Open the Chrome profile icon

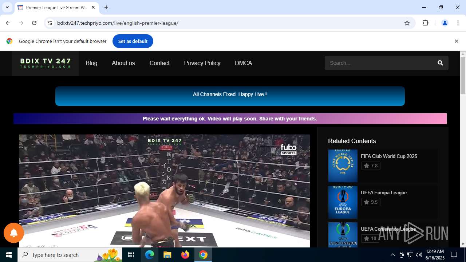tap(445, 23)
